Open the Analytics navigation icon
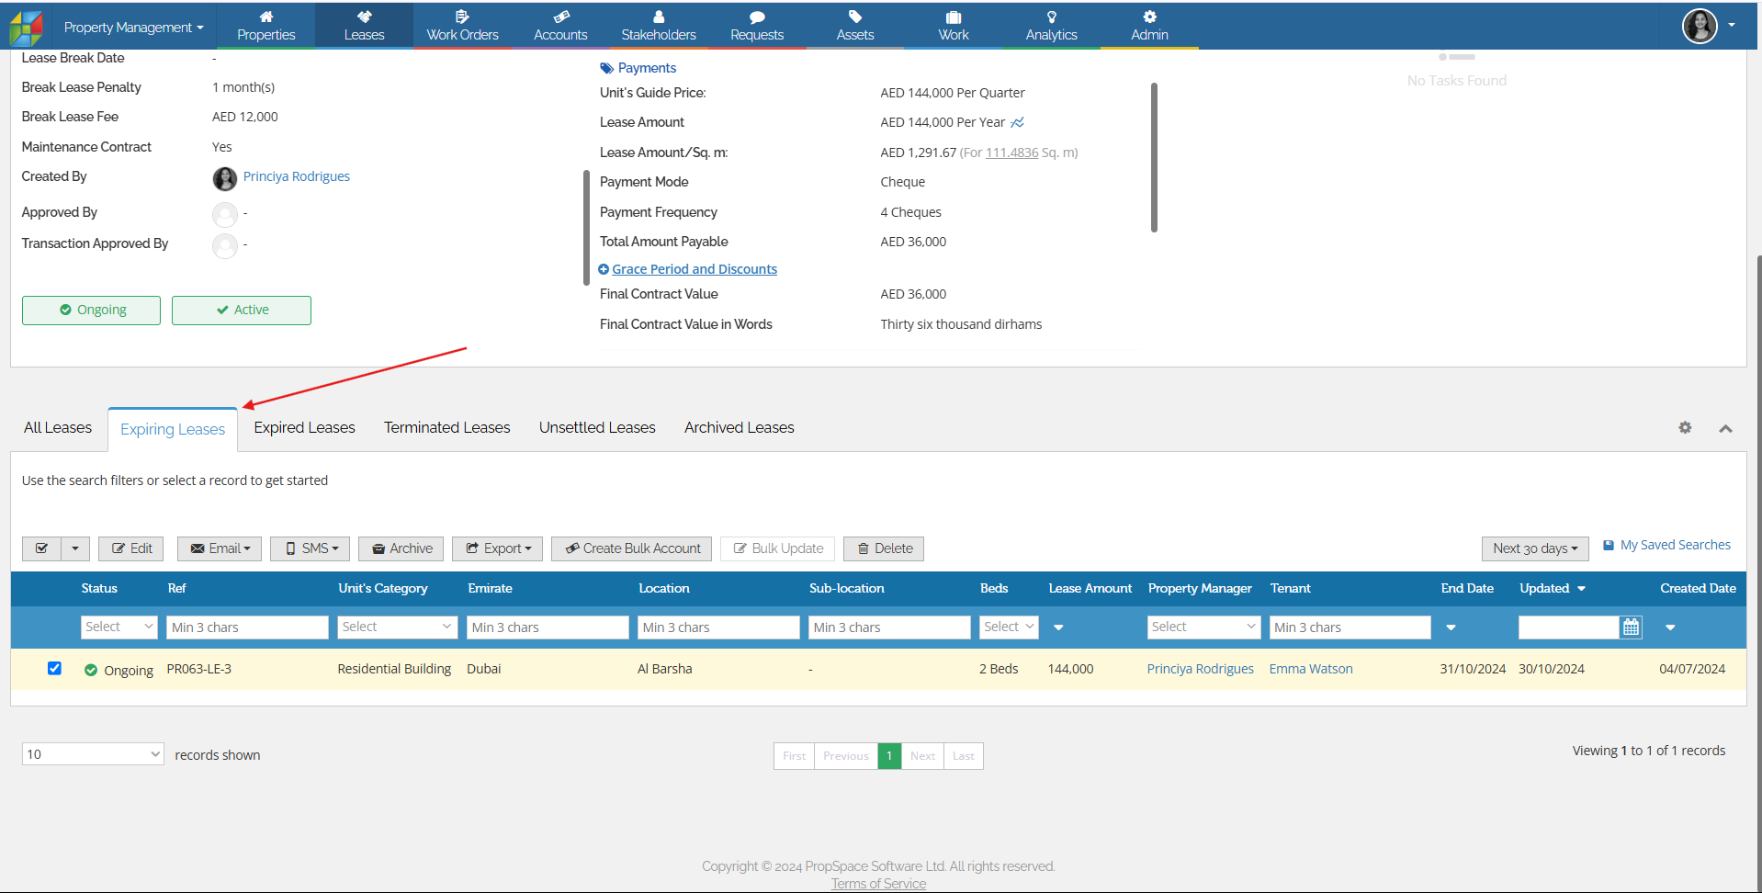The image size is (1762, 893). pos(1051,17)
